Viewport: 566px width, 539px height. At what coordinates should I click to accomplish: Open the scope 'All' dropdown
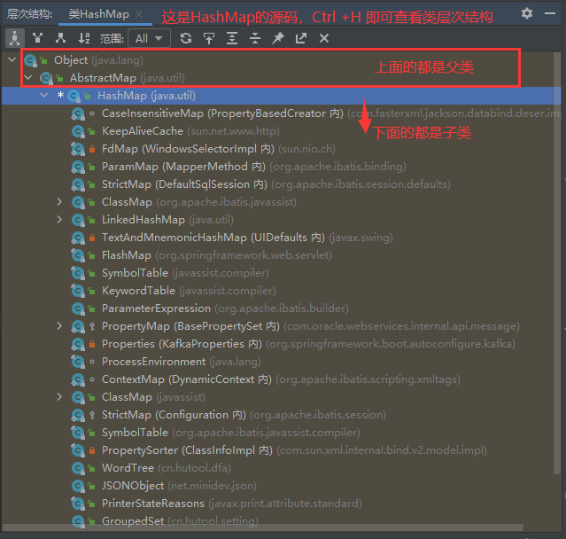click(149, 38)
